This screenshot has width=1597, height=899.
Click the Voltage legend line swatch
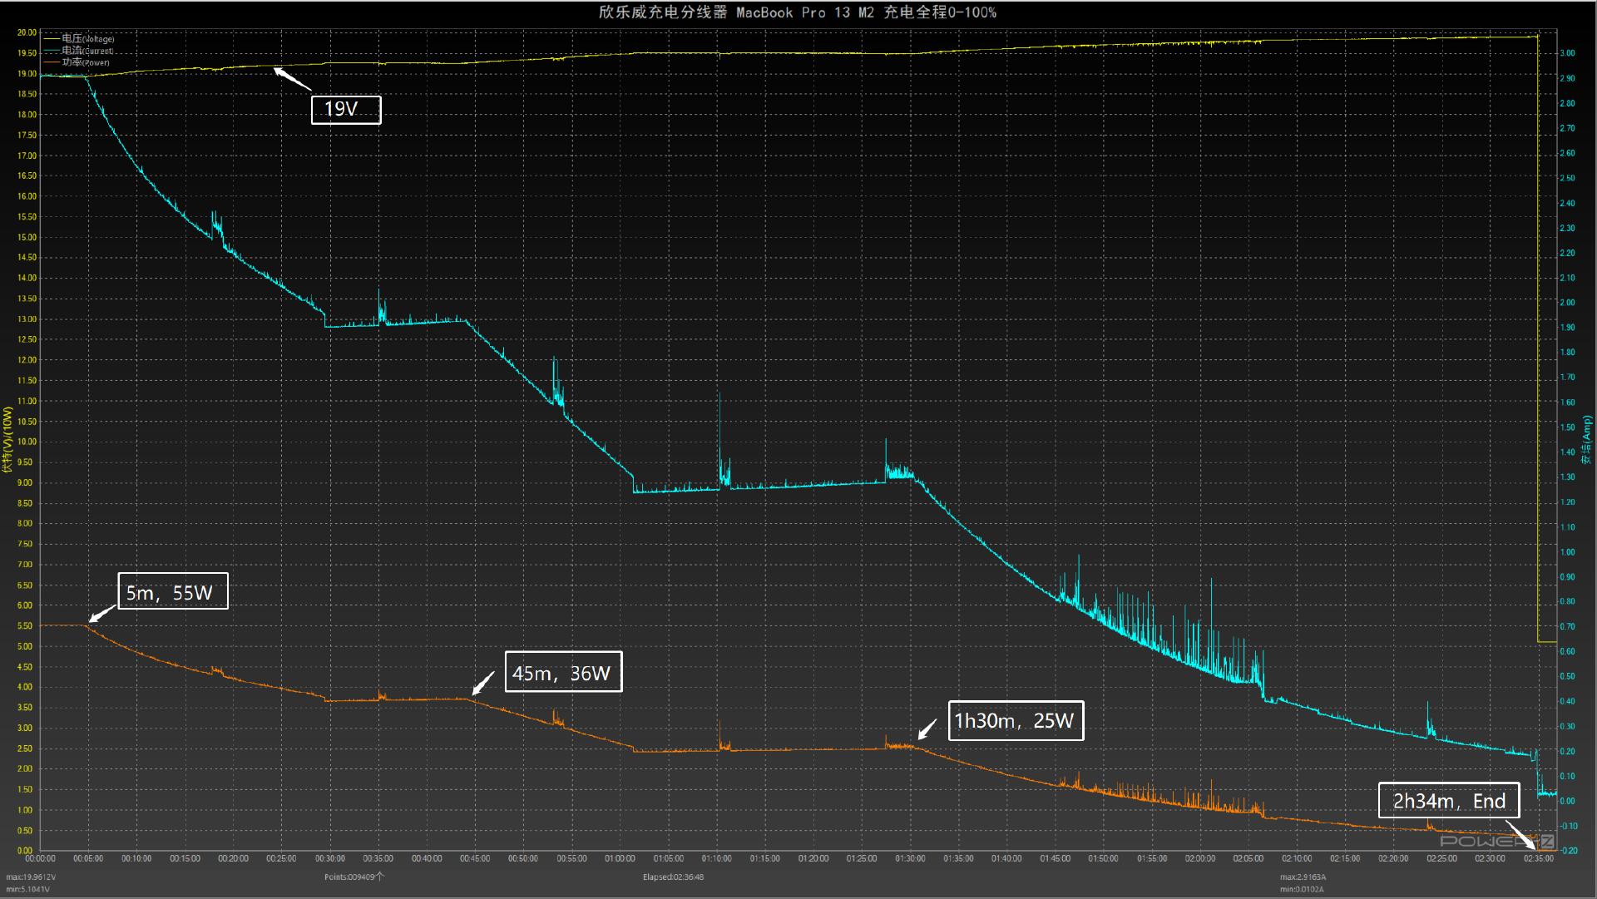pos(52,39)
